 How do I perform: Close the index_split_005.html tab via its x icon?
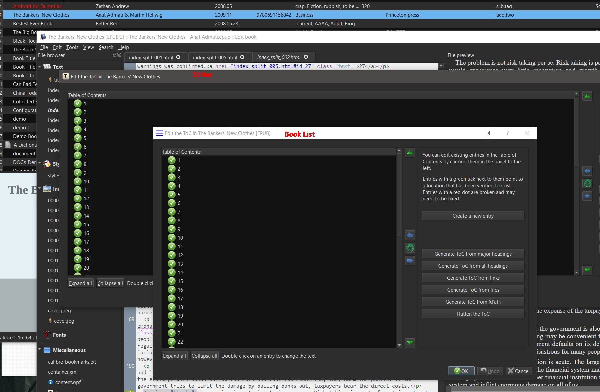coord(242,57)
